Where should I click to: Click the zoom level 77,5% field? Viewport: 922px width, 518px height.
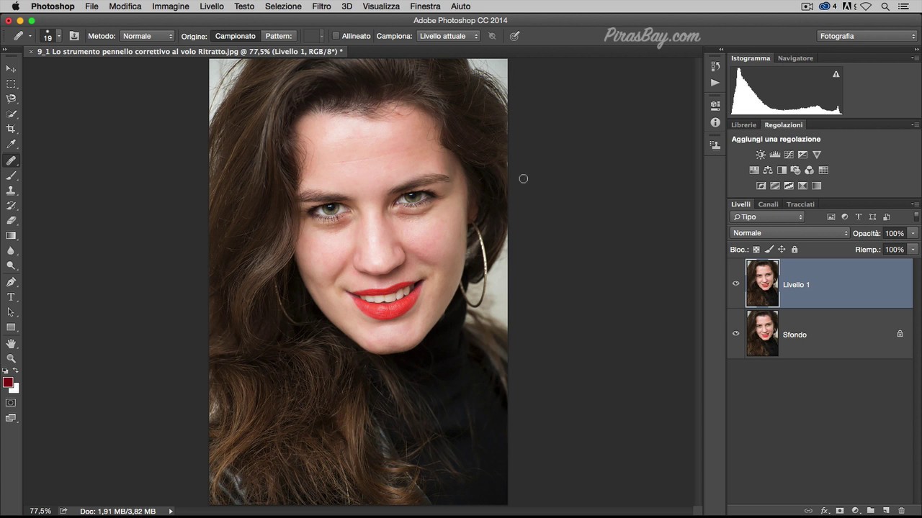coord(40,512)
